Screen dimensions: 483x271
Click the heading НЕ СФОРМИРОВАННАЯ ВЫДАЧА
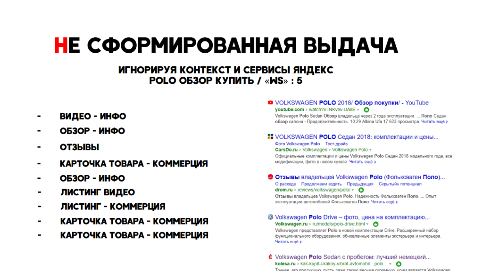[226, 46]
